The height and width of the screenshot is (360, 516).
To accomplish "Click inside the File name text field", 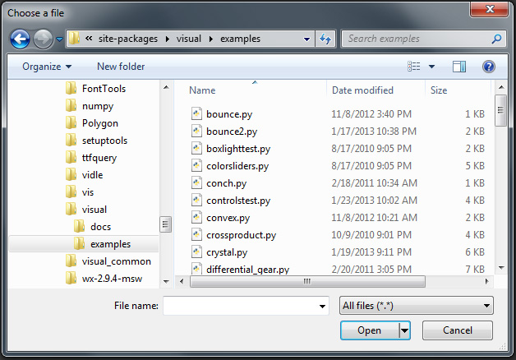I will (240, 306).
